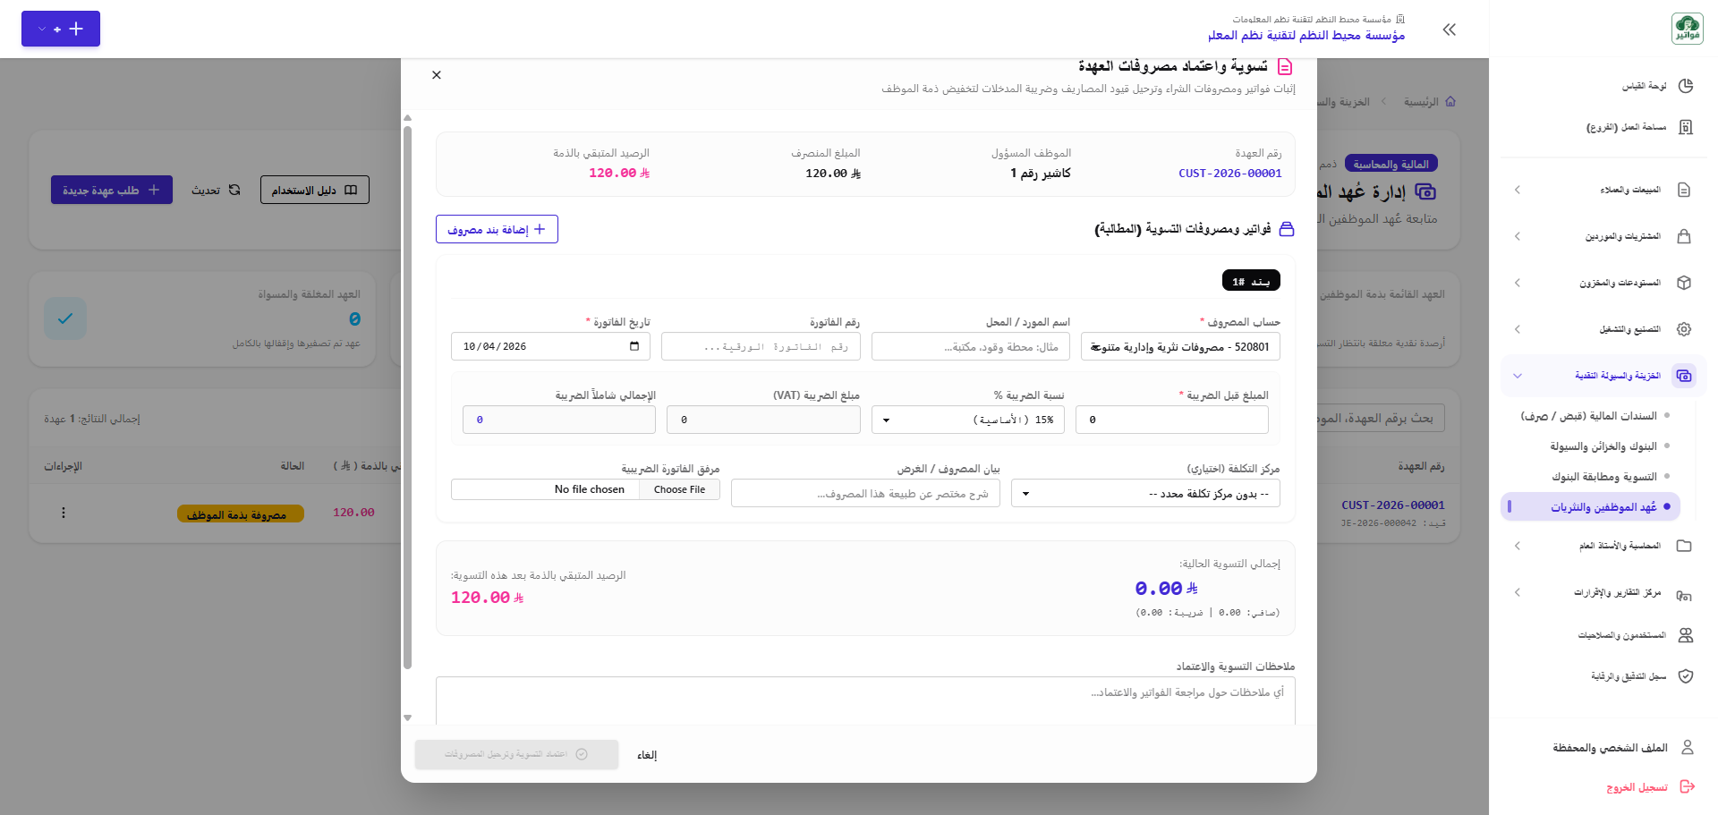Open the expense account 520801 selector
The image size is (1718, 815).
1180,346
